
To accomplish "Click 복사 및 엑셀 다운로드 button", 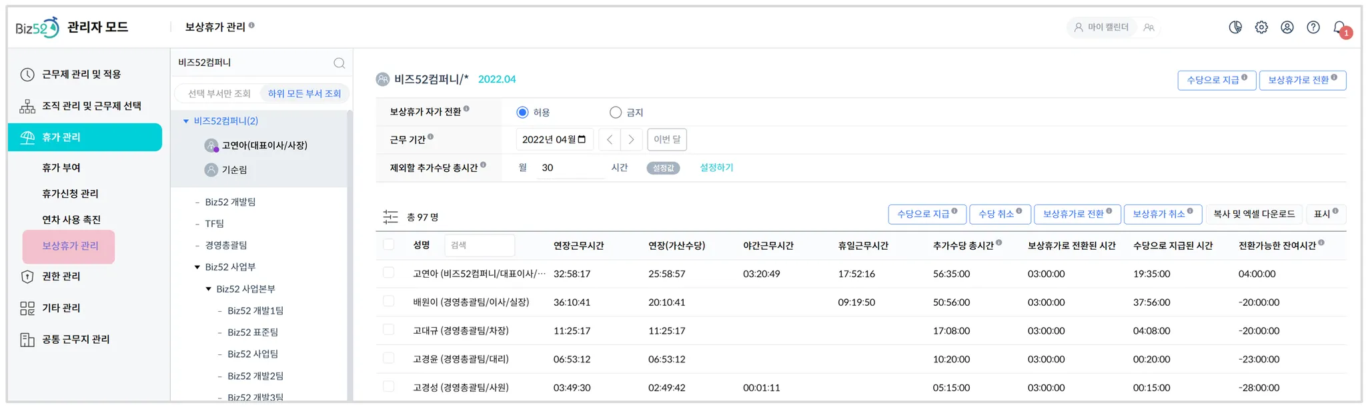I will coord(1254,214).
